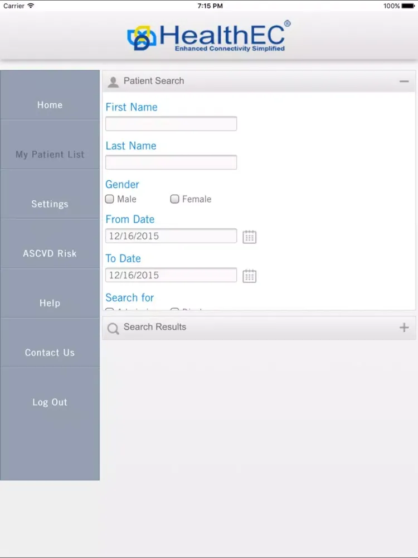
Task: Expand the Search Results panel
Action: (404, 327)
